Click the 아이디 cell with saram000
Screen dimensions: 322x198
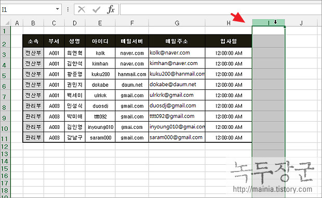[x=100, y=137]
